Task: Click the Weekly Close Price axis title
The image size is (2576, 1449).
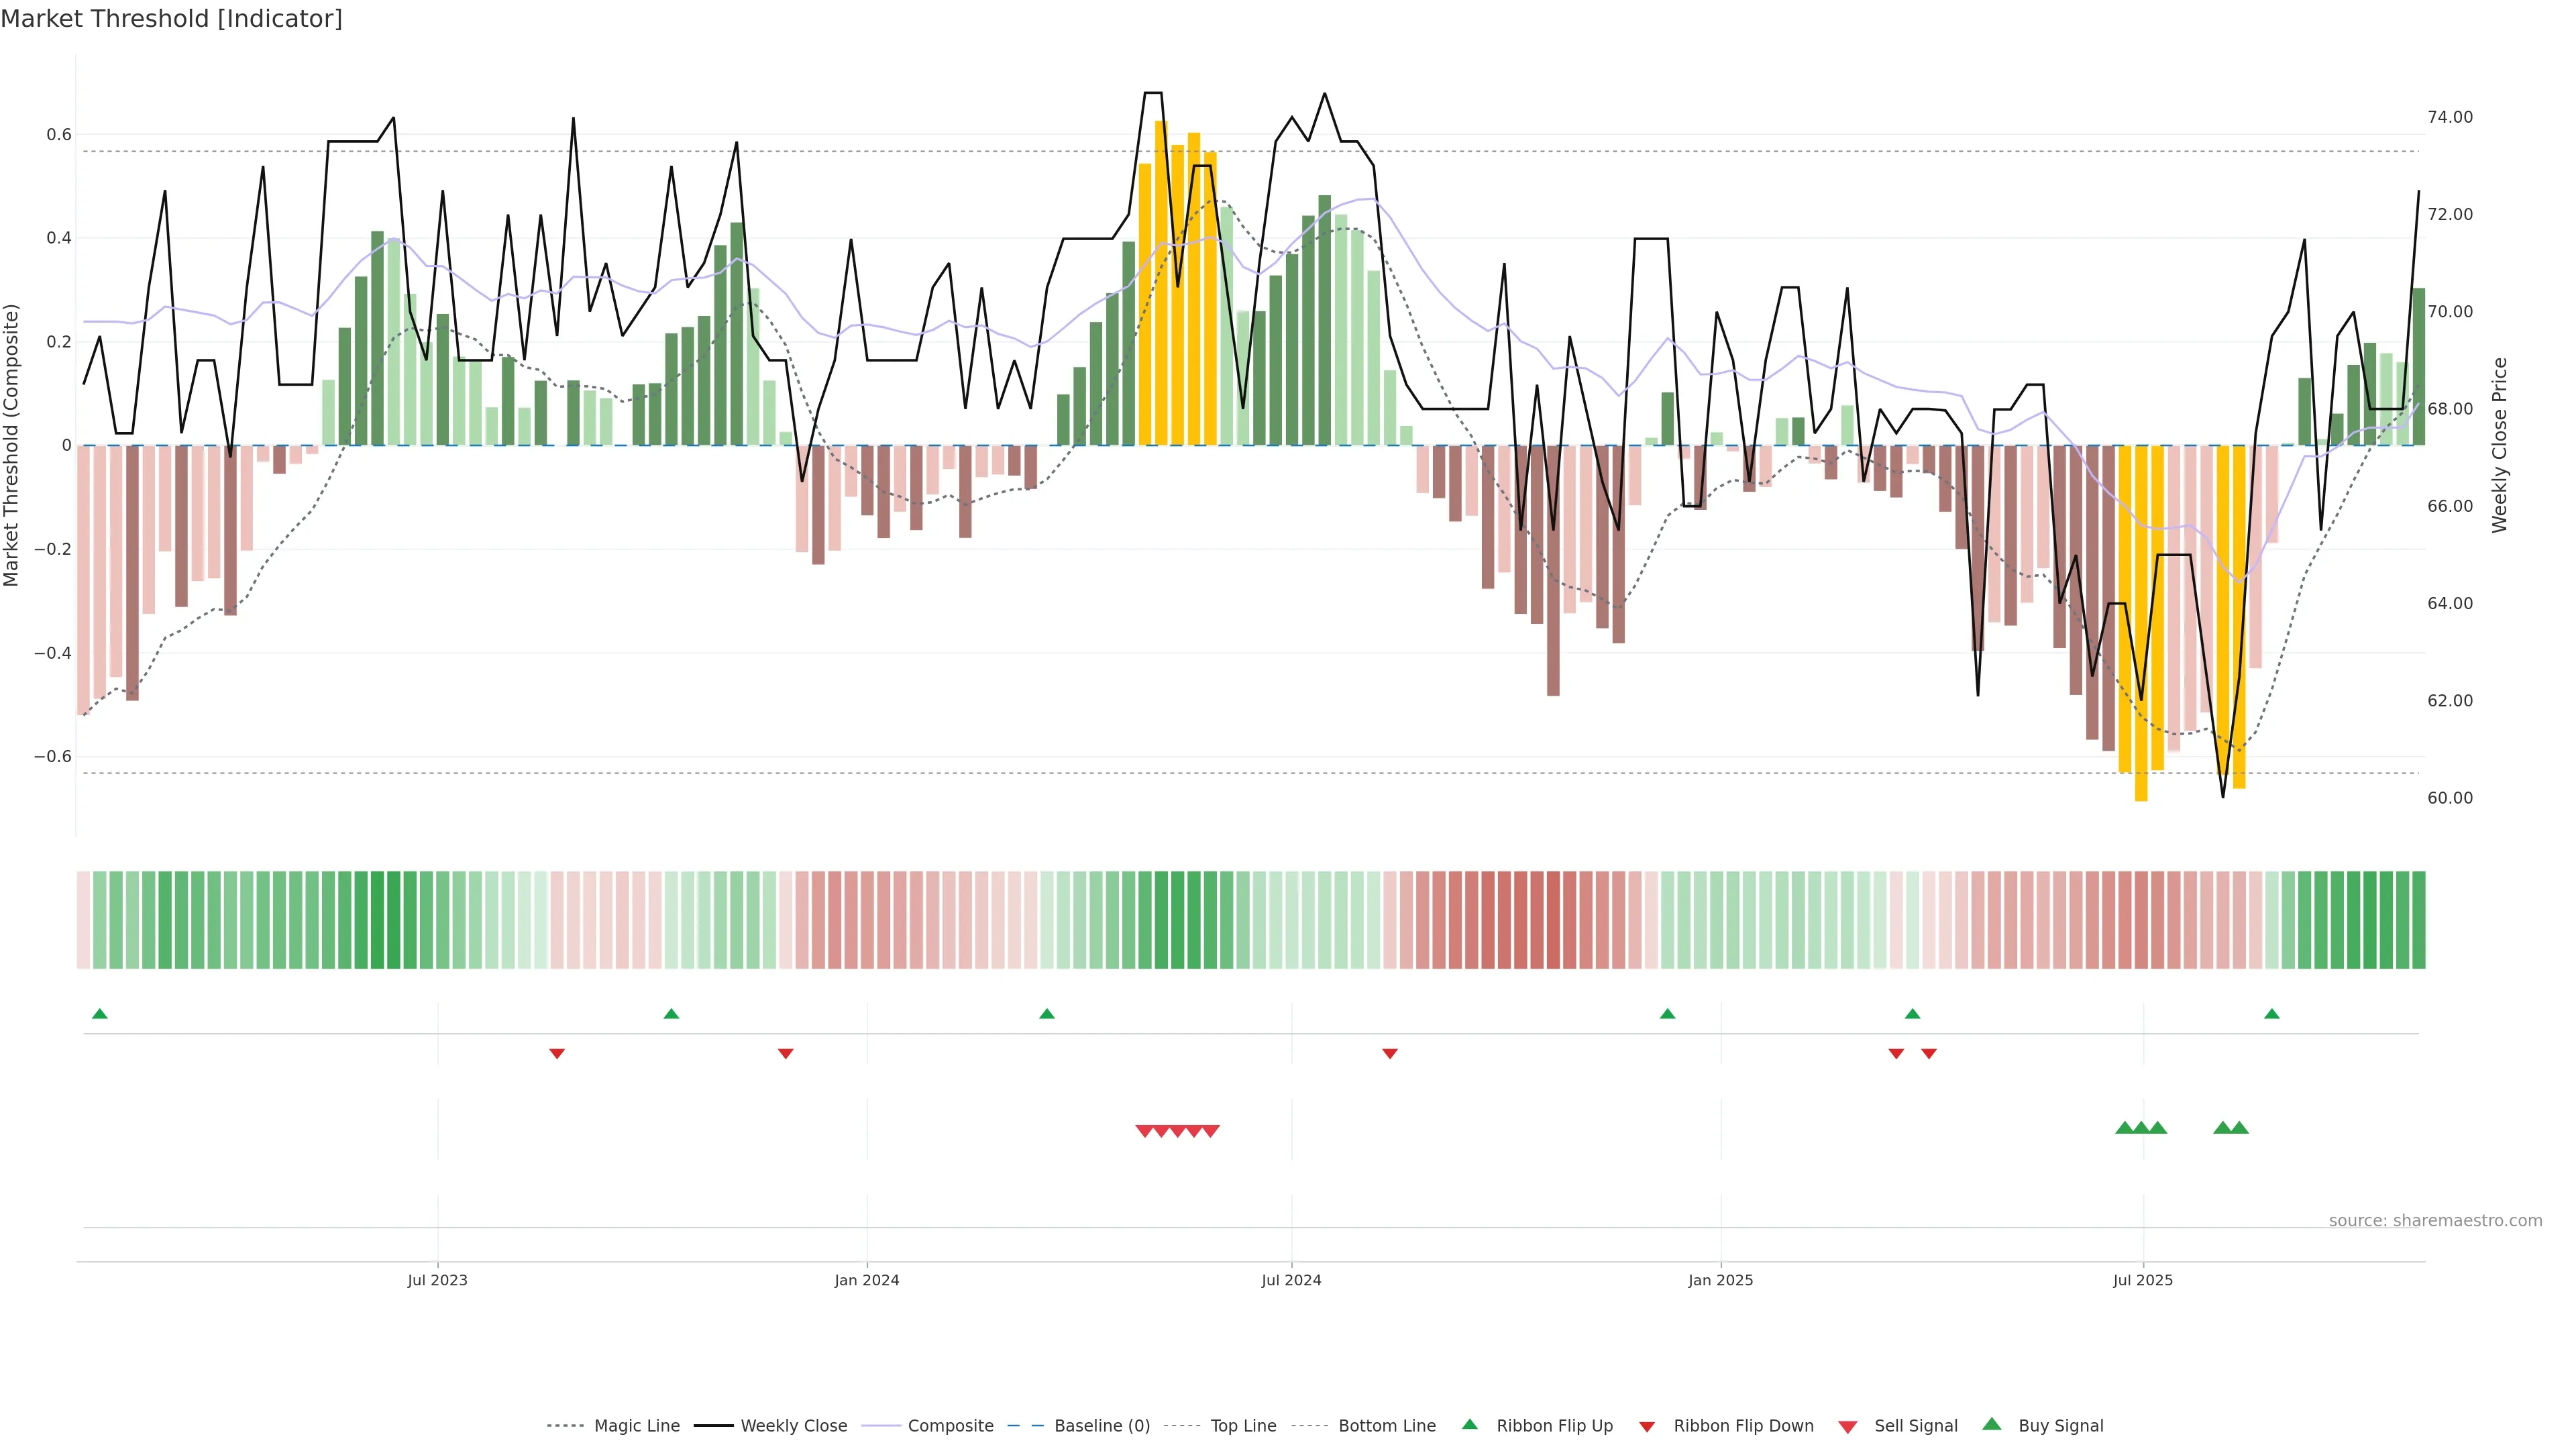Action: pos(2499,445)
